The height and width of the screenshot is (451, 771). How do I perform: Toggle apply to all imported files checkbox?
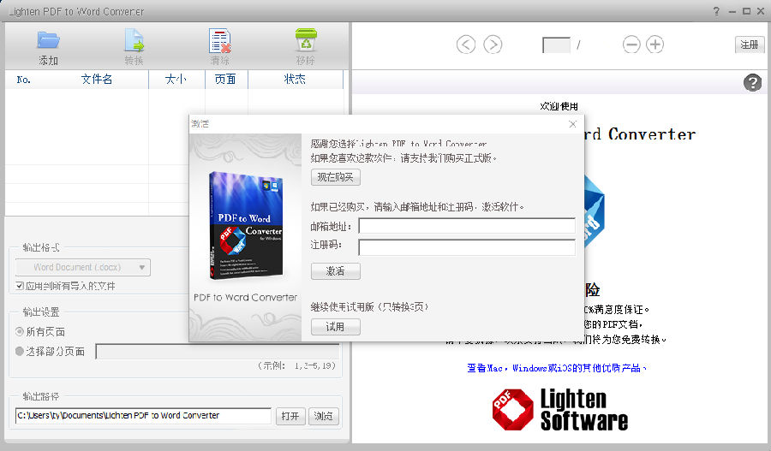20,286
